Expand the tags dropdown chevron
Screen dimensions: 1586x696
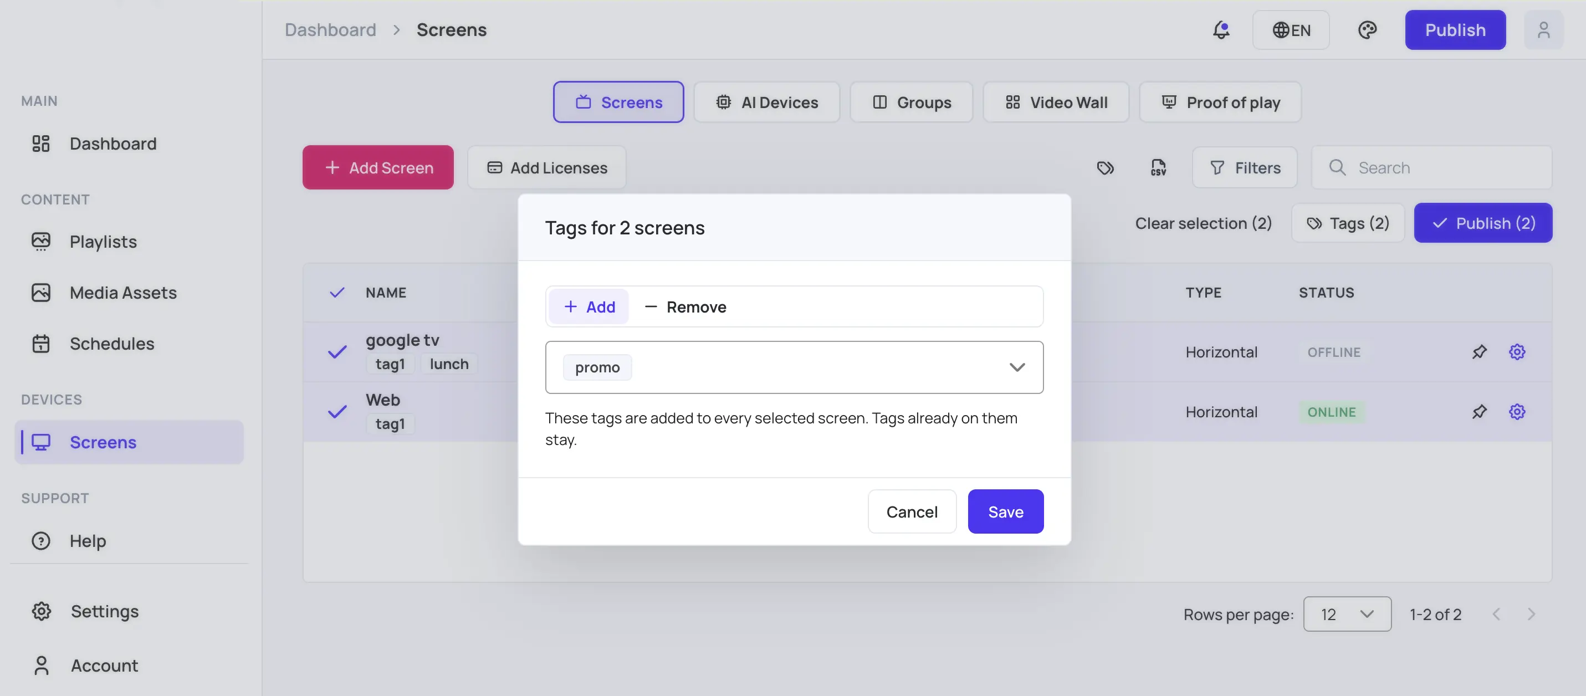click(x=1016, y=367)
